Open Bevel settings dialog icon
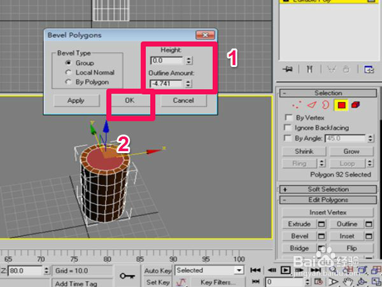 coord(322,236)
